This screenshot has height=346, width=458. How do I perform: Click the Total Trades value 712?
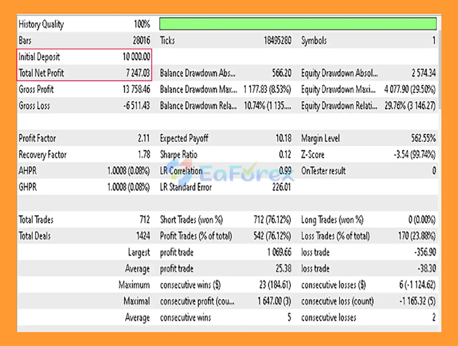click(145, 219)
